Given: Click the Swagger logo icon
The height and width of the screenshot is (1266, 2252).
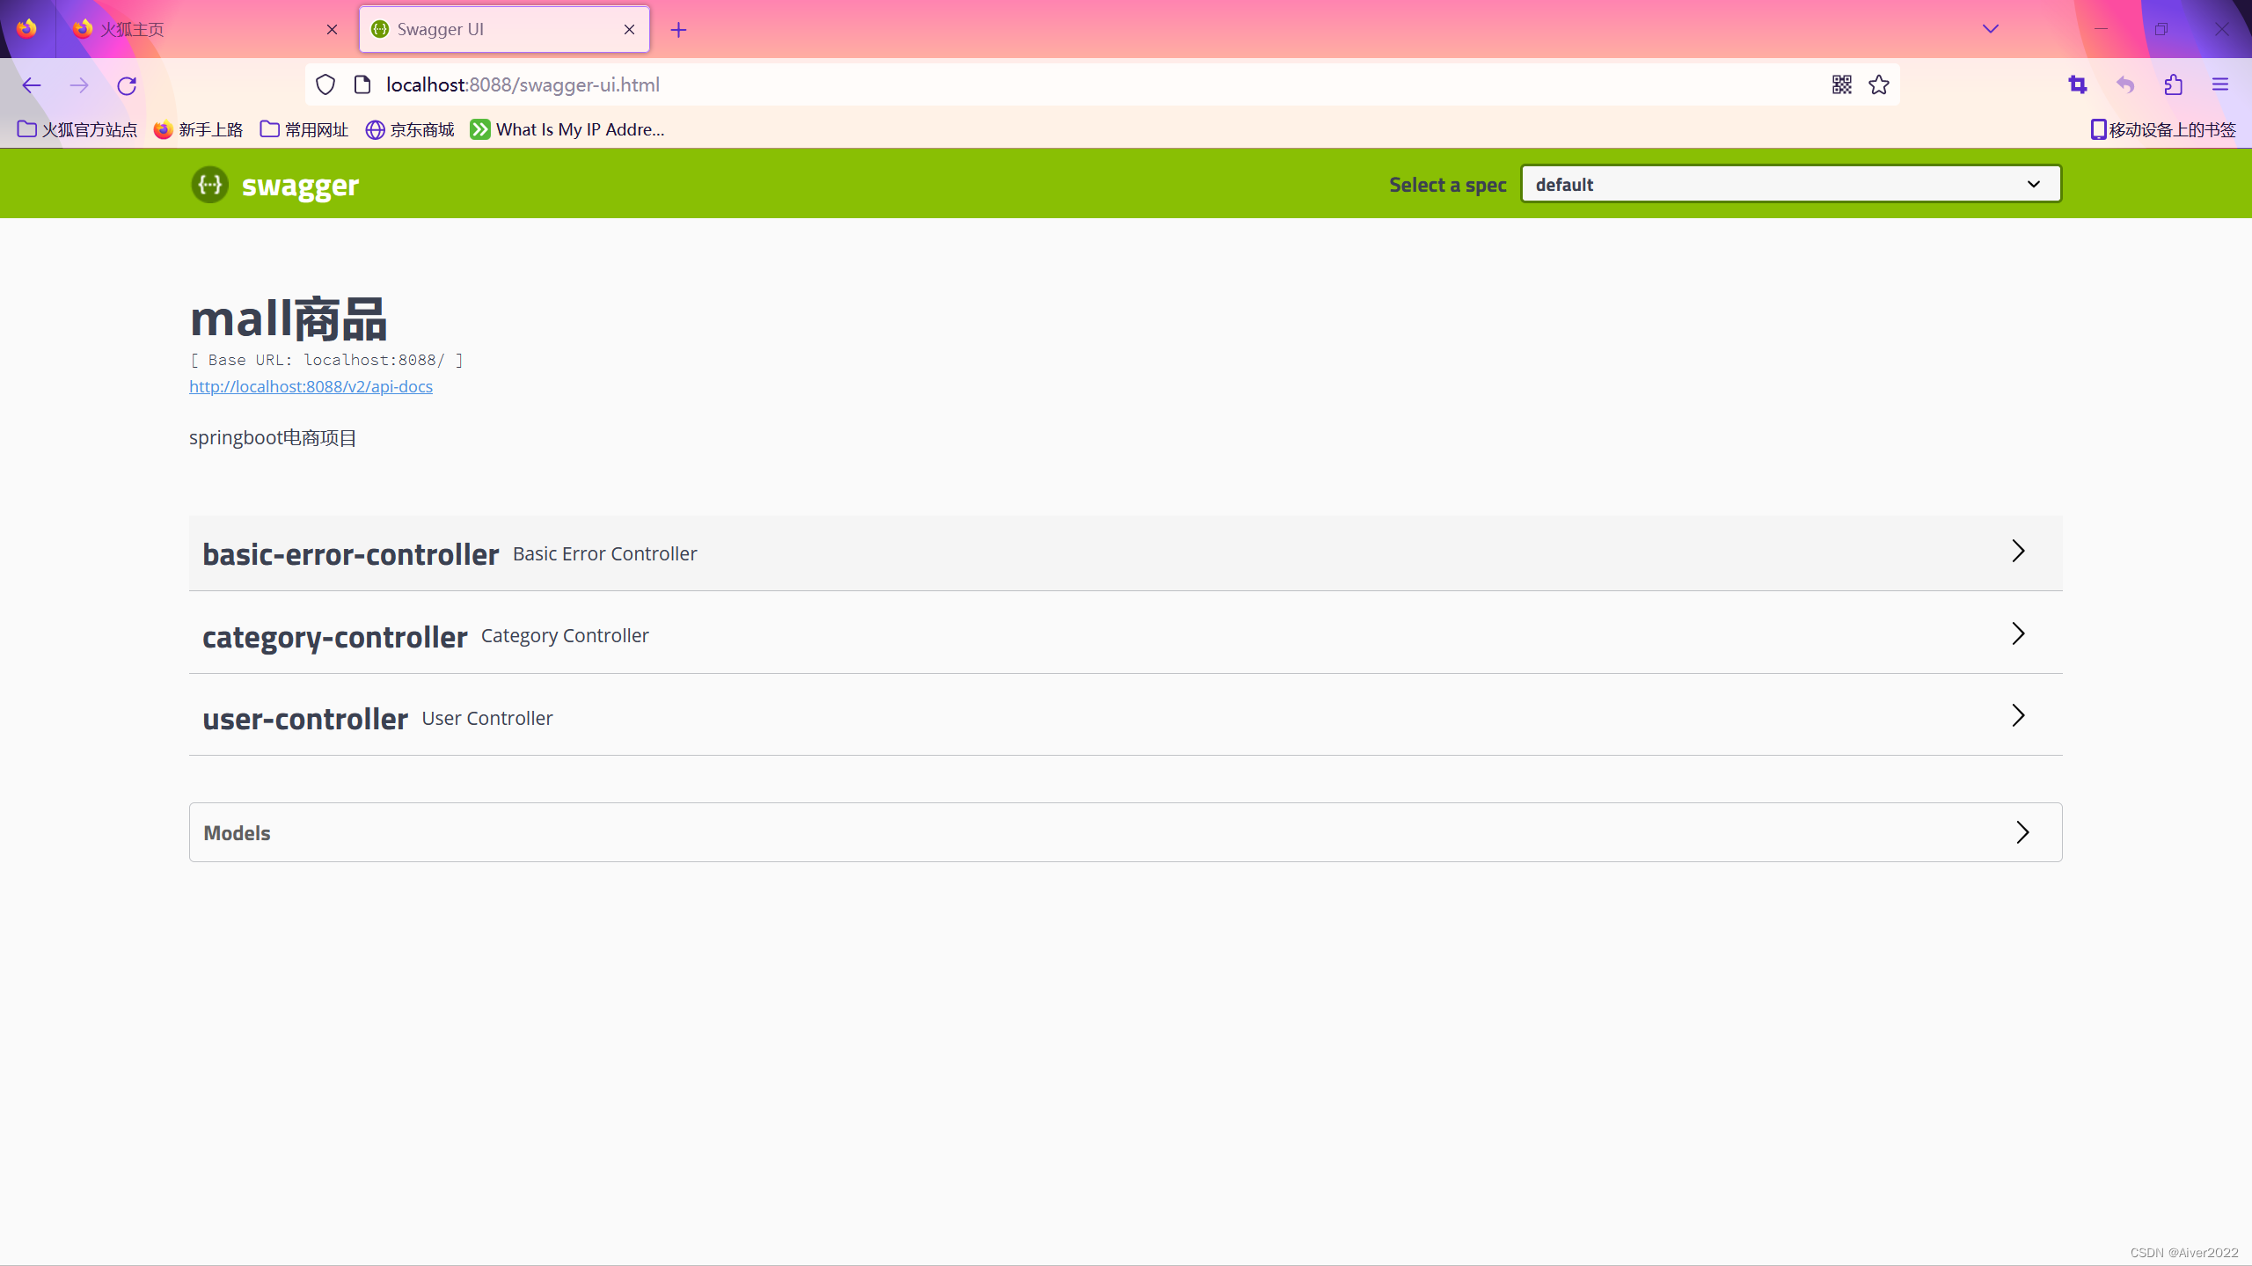Looking at the screenshot, I should click(x=210, y=185).
